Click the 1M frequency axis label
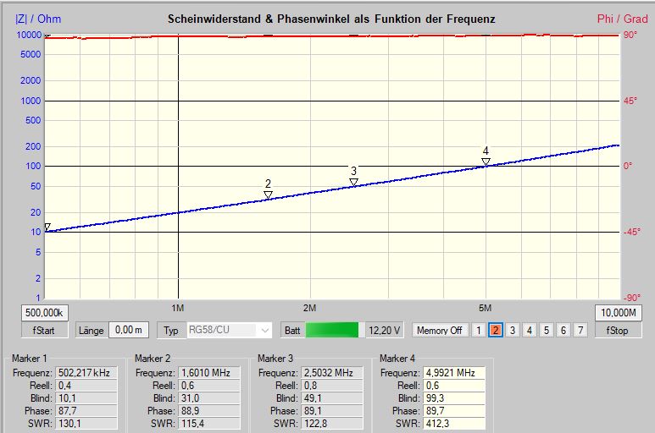 [x=178, y=308]
